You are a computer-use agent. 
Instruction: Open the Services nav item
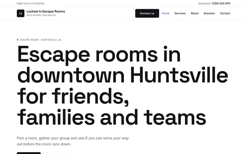click(180, 13)
